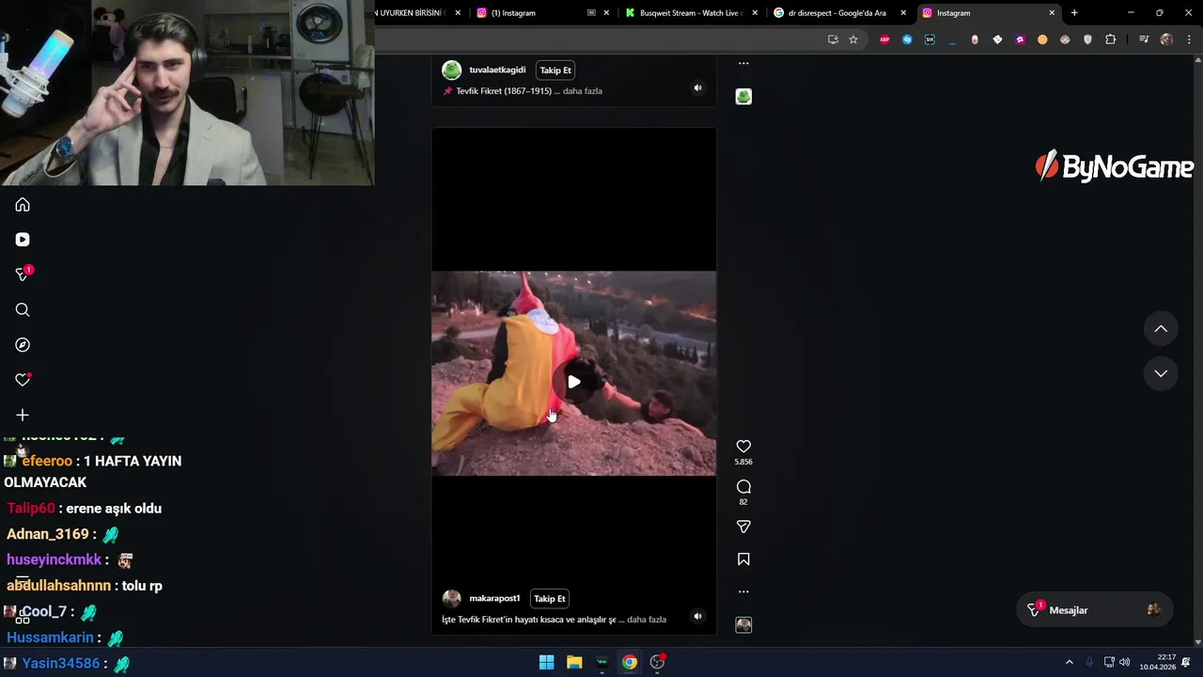This screenshot has width=1203, height=677.
Task: Open more options on tuvalaetkagidi reel
Action: [743, 63]
